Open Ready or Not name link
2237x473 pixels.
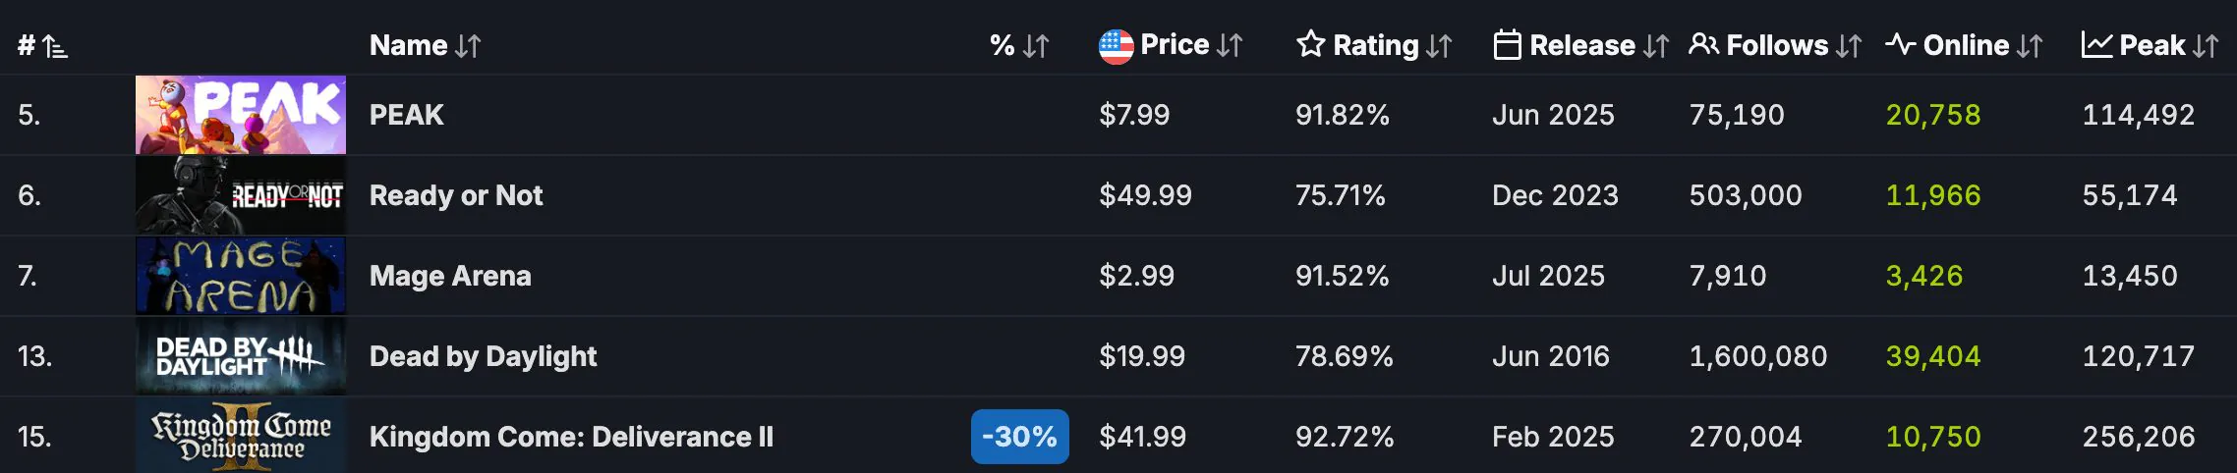click(x=455, y=195)
